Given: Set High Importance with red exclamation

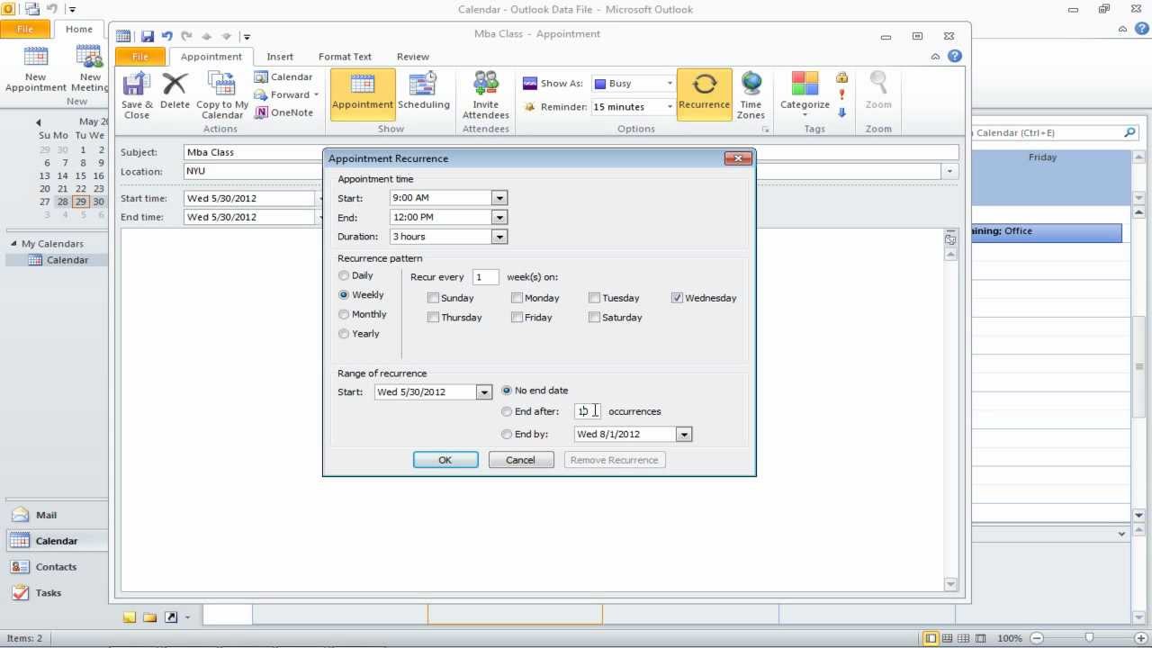Looking at the screenshot, I should click(x=842, y=95).
